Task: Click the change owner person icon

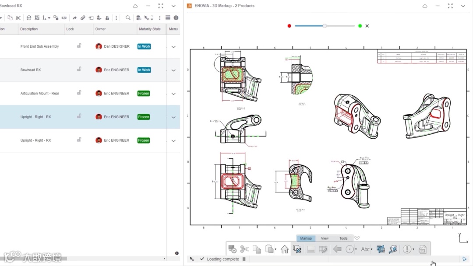Action: click(x=99, y=18)
